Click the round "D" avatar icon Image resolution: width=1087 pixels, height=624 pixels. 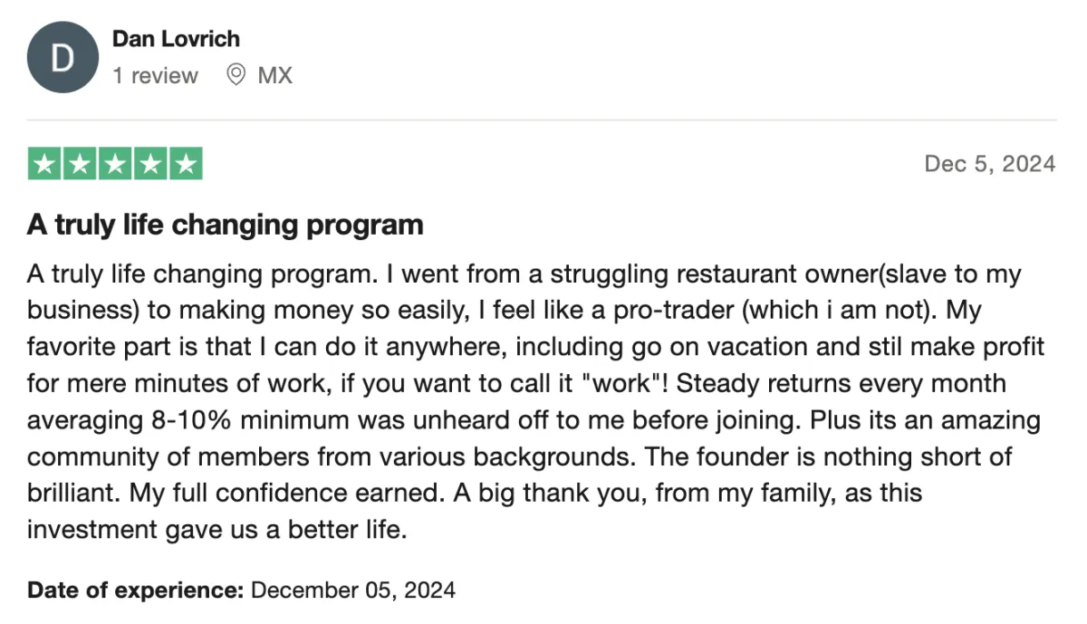62,59
